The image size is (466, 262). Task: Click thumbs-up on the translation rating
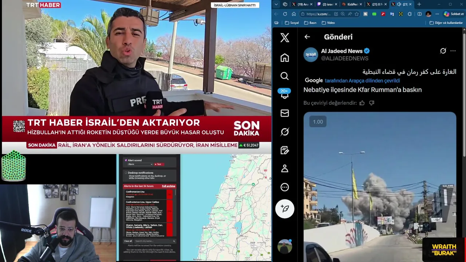362,103
